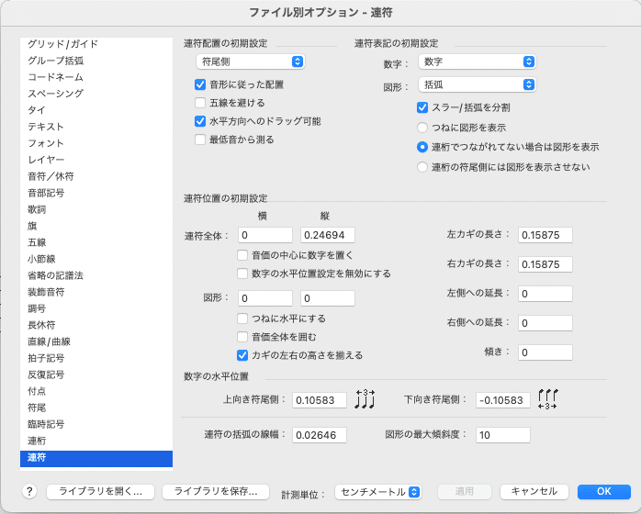Select 付点 category in list
Screen dimensions: 641x514
coord(96,391)
